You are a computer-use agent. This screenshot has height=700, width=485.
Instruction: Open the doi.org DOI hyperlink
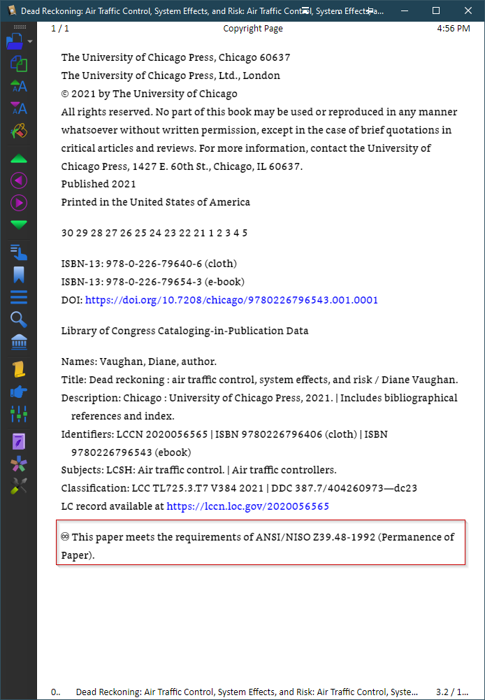(231, 300)
